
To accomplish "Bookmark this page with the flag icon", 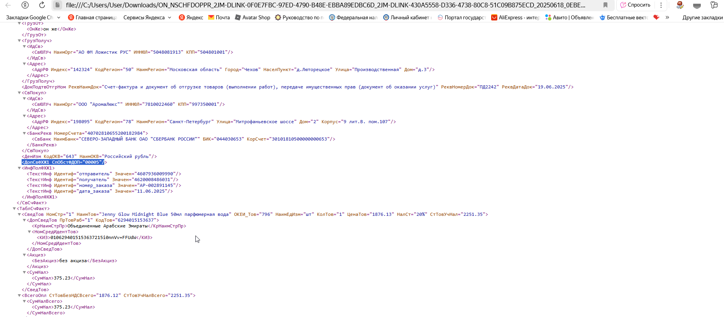I will pyautogui.click(x=605, y=5).
